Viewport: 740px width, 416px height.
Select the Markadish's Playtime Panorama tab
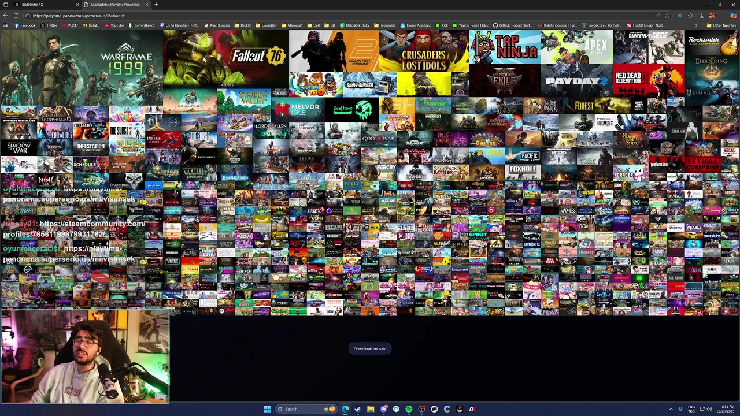point(116,5)
